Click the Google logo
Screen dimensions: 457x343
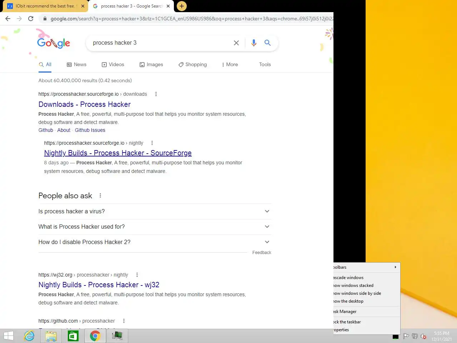(54, 43)
